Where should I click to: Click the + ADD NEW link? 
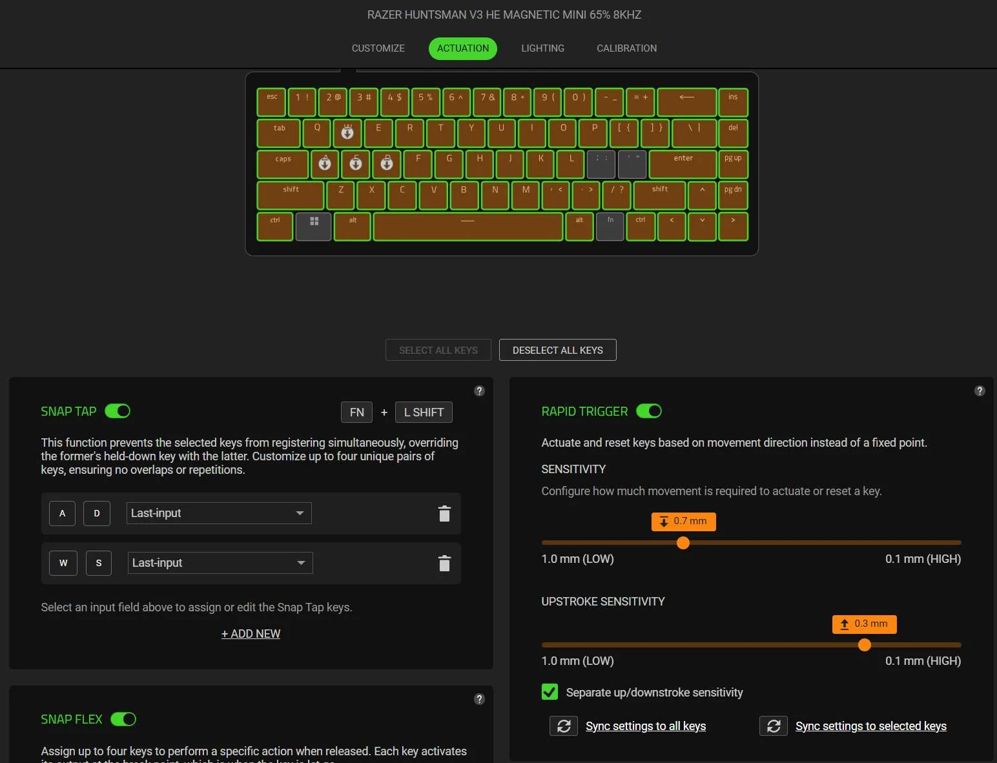[x=251, y=634]
